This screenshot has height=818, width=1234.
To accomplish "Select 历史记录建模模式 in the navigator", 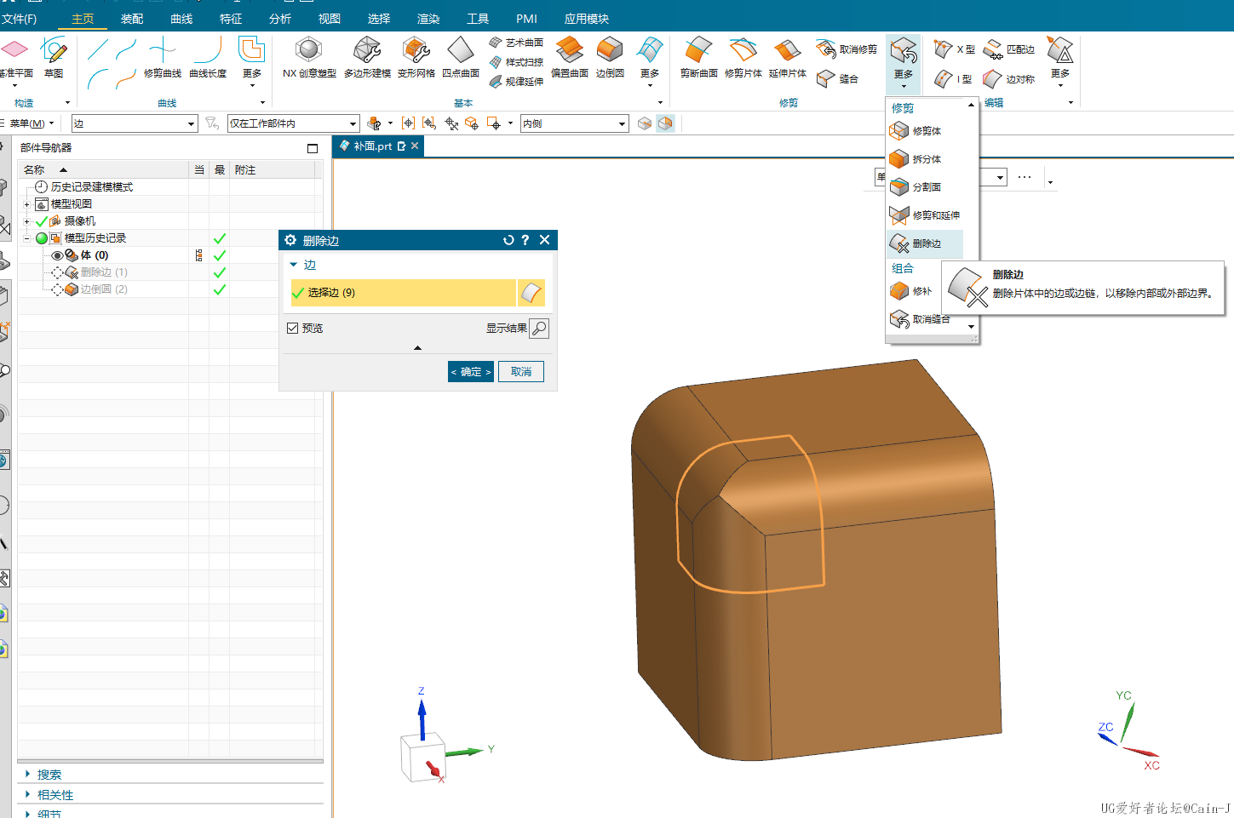I will coord(91,187).
